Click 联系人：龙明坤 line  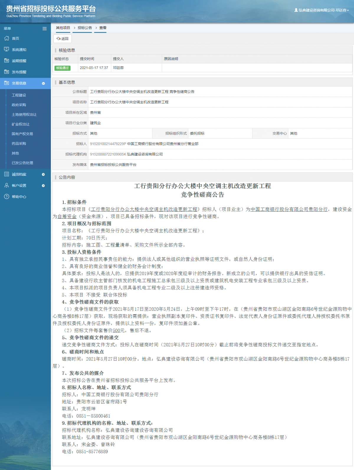pos(79,409)
